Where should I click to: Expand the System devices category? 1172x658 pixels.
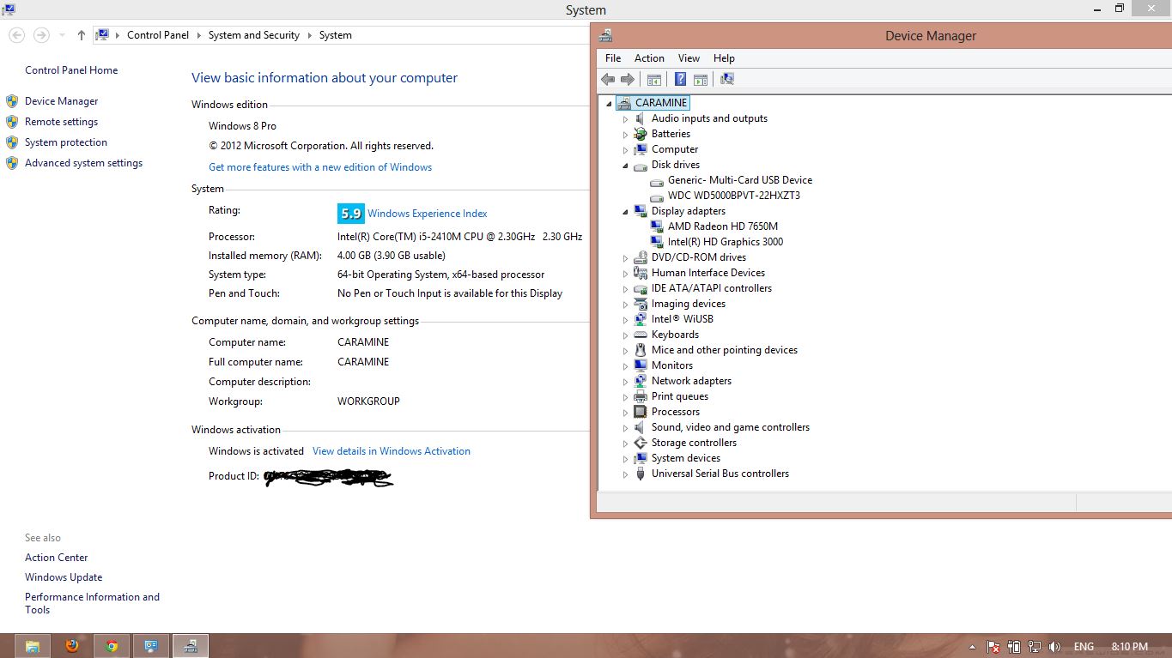(626, 459)
